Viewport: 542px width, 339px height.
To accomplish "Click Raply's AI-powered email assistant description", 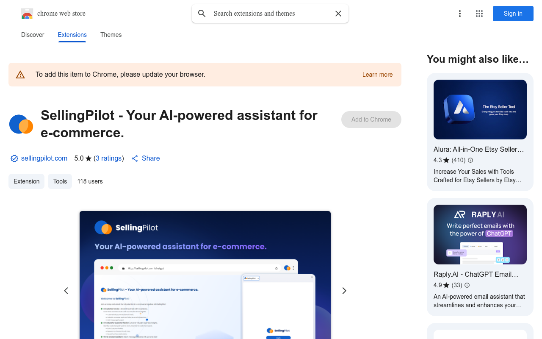I will click(x=479, y=301).
